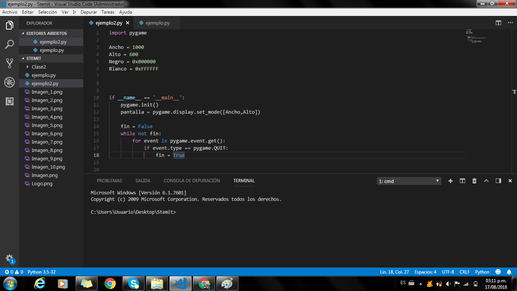The image size is (517, 291).
Task: Open Internet Explorer from taskbar
Action: 40,283
